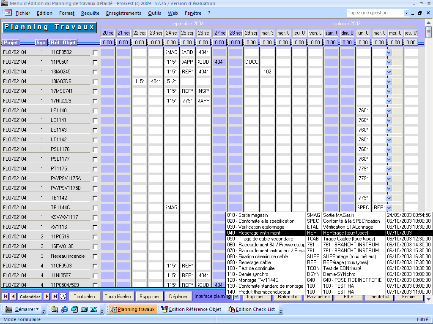Viewport: 433px width, 324px height.
Task: Click the Tout désélec. button
Action: [x=118, y=297]
